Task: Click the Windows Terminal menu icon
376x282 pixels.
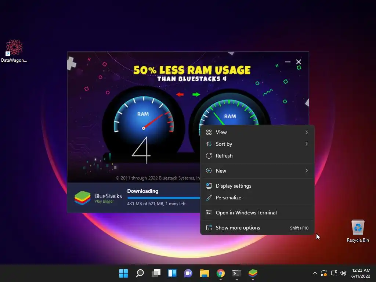Action: click(x=209, y=213)
